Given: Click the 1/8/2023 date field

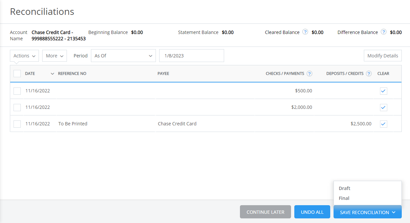Looking at the screenshot, I should click(191, 56).
